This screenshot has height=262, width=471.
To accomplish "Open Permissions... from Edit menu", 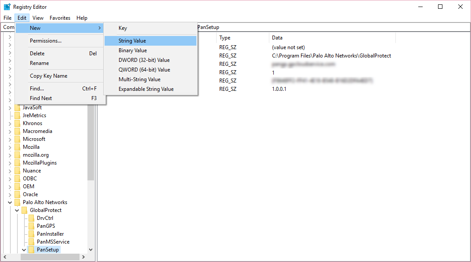I will tap(59, 40).
